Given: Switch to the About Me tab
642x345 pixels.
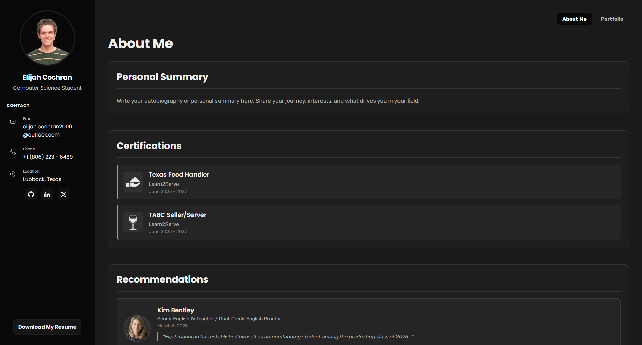Looking at the screenshot, I should pyautogui.click(x=574, y=19).
